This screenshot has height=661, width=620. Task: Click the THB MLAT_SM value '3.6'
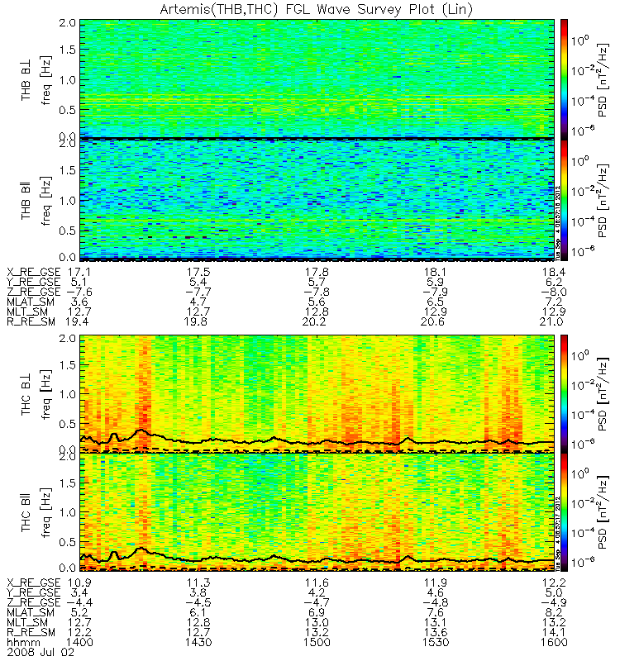[79, 302]
